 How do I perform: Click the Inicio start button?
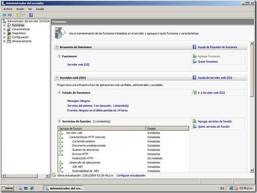point(8,188)
